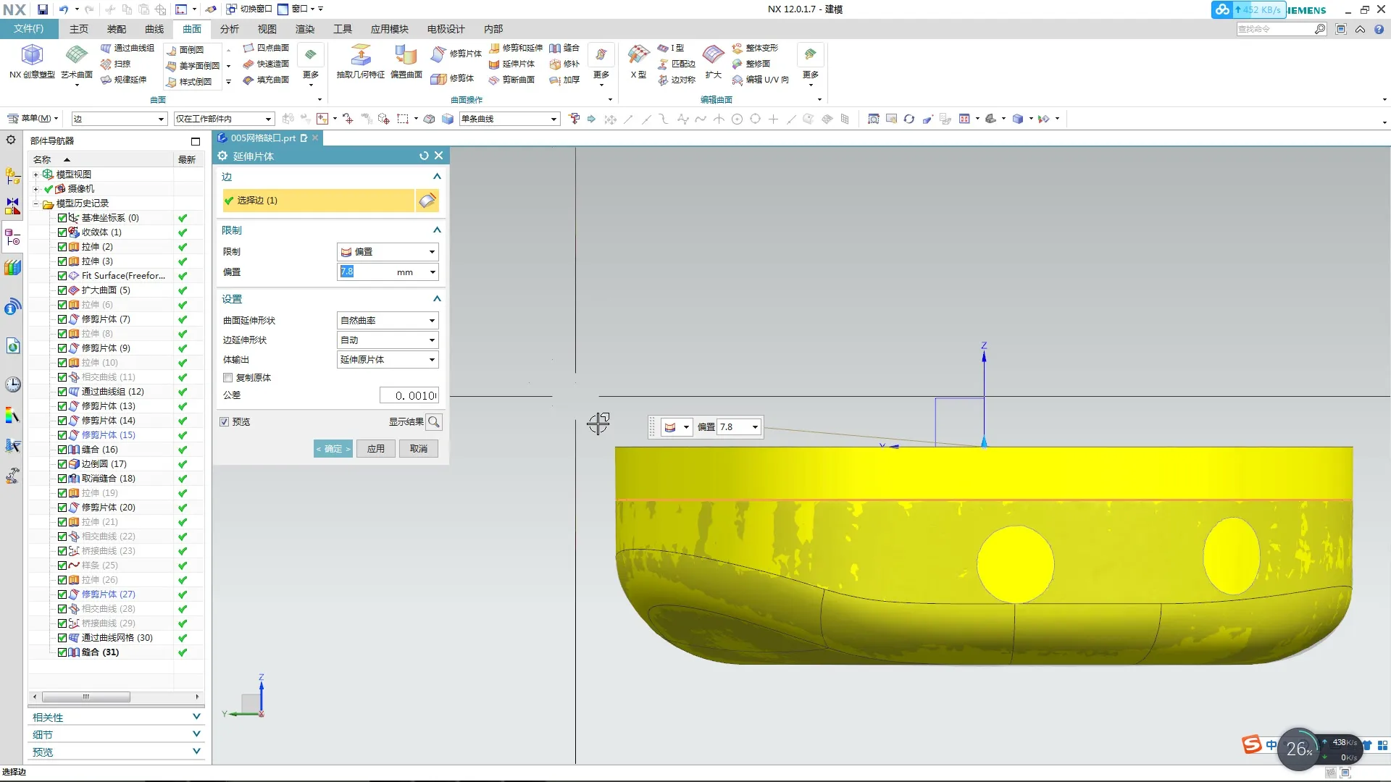Uncheck the 预览 checkbox
The image size is (1391, 782).
coord(225,421)
